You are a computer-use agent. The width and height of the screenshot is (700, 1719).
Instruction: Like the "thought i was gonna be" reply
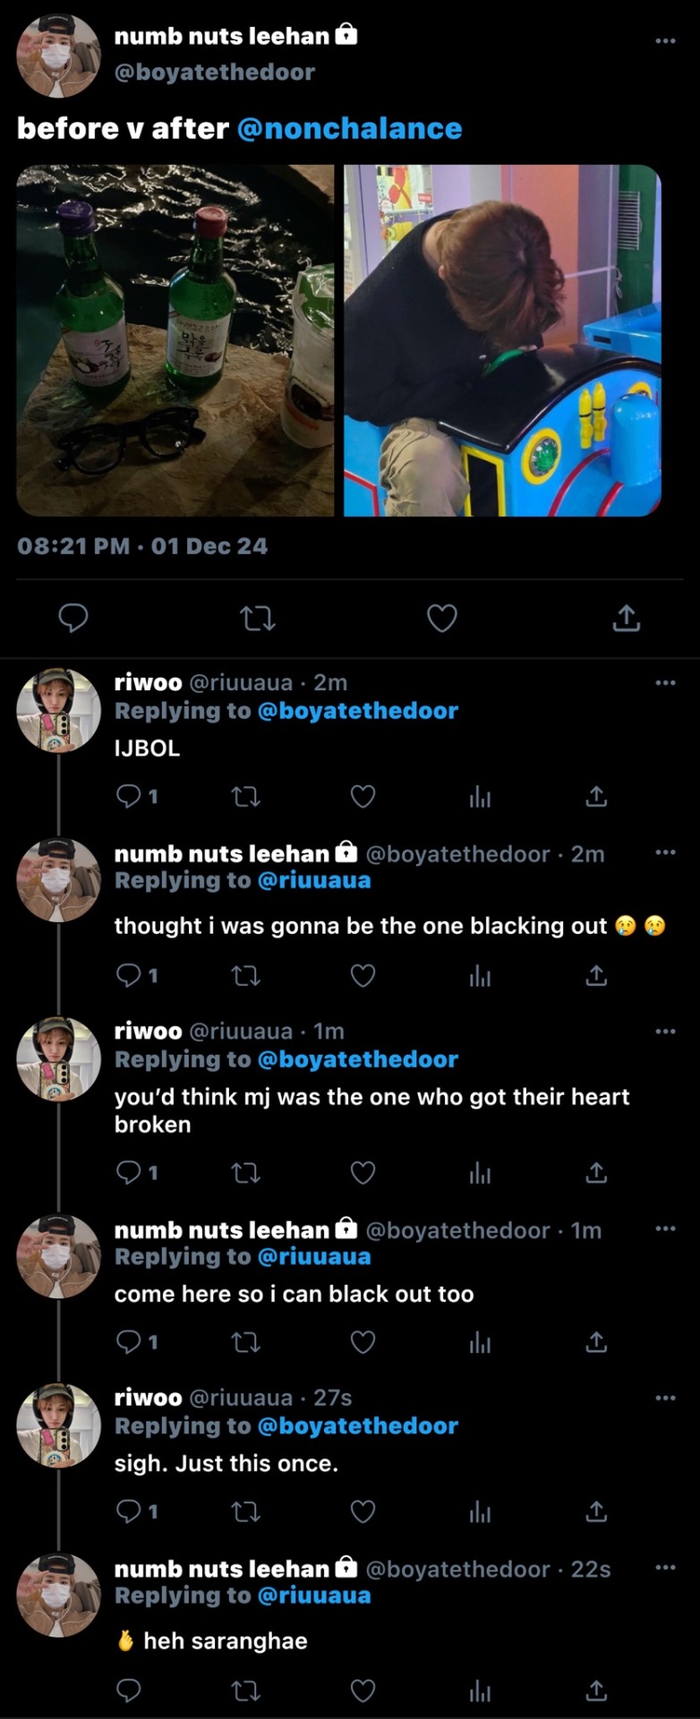click(x=363, y=975)
